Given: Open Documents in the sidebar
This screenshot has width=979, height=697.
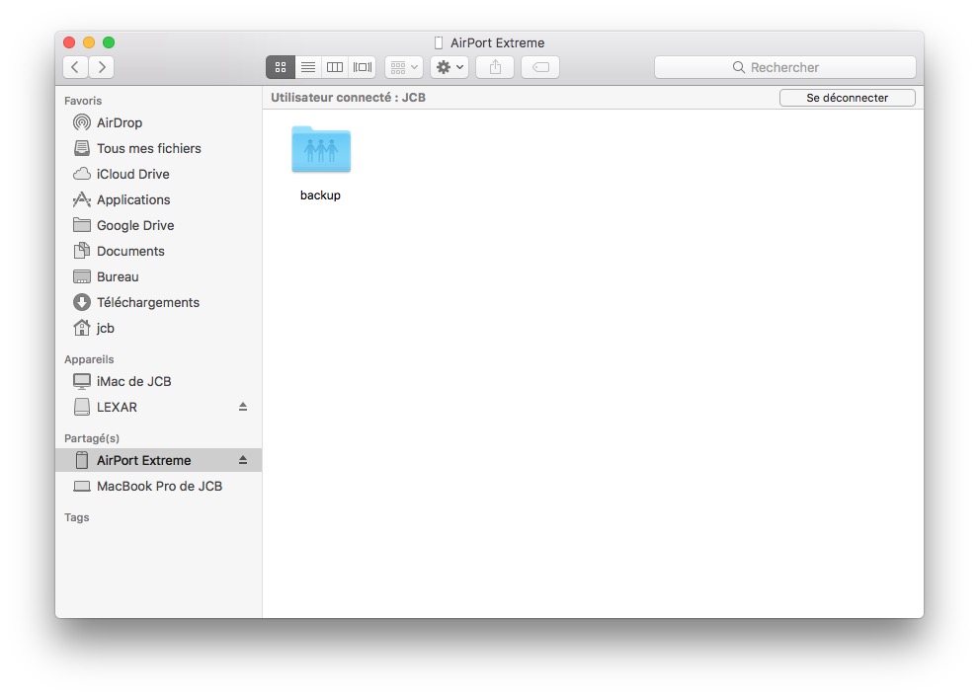Looking at the screenshot, I should coord(158,251).
